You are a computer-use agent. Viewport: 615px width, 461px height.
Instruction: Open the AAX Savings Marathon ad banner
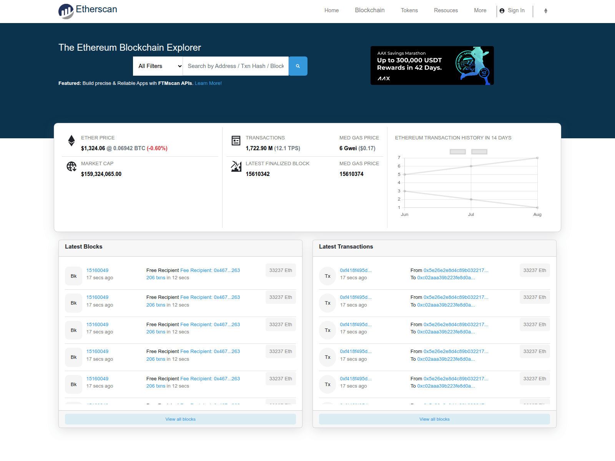[432, 66]
